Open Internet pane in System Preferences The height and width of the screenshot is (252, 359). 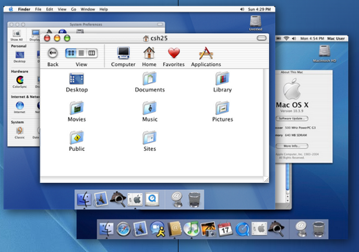coord(20,107)
